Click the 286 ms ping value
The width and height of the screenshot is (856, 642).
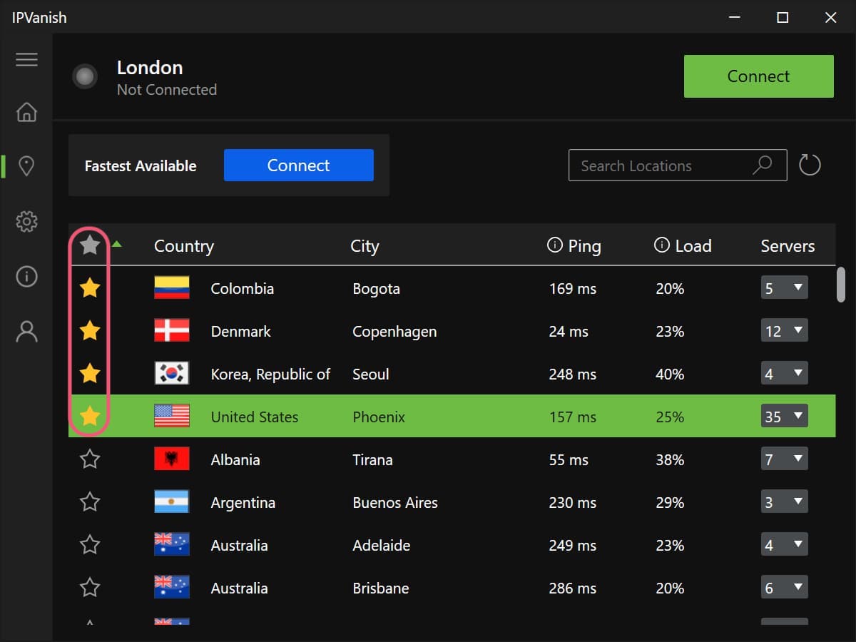tap(573, 588)
